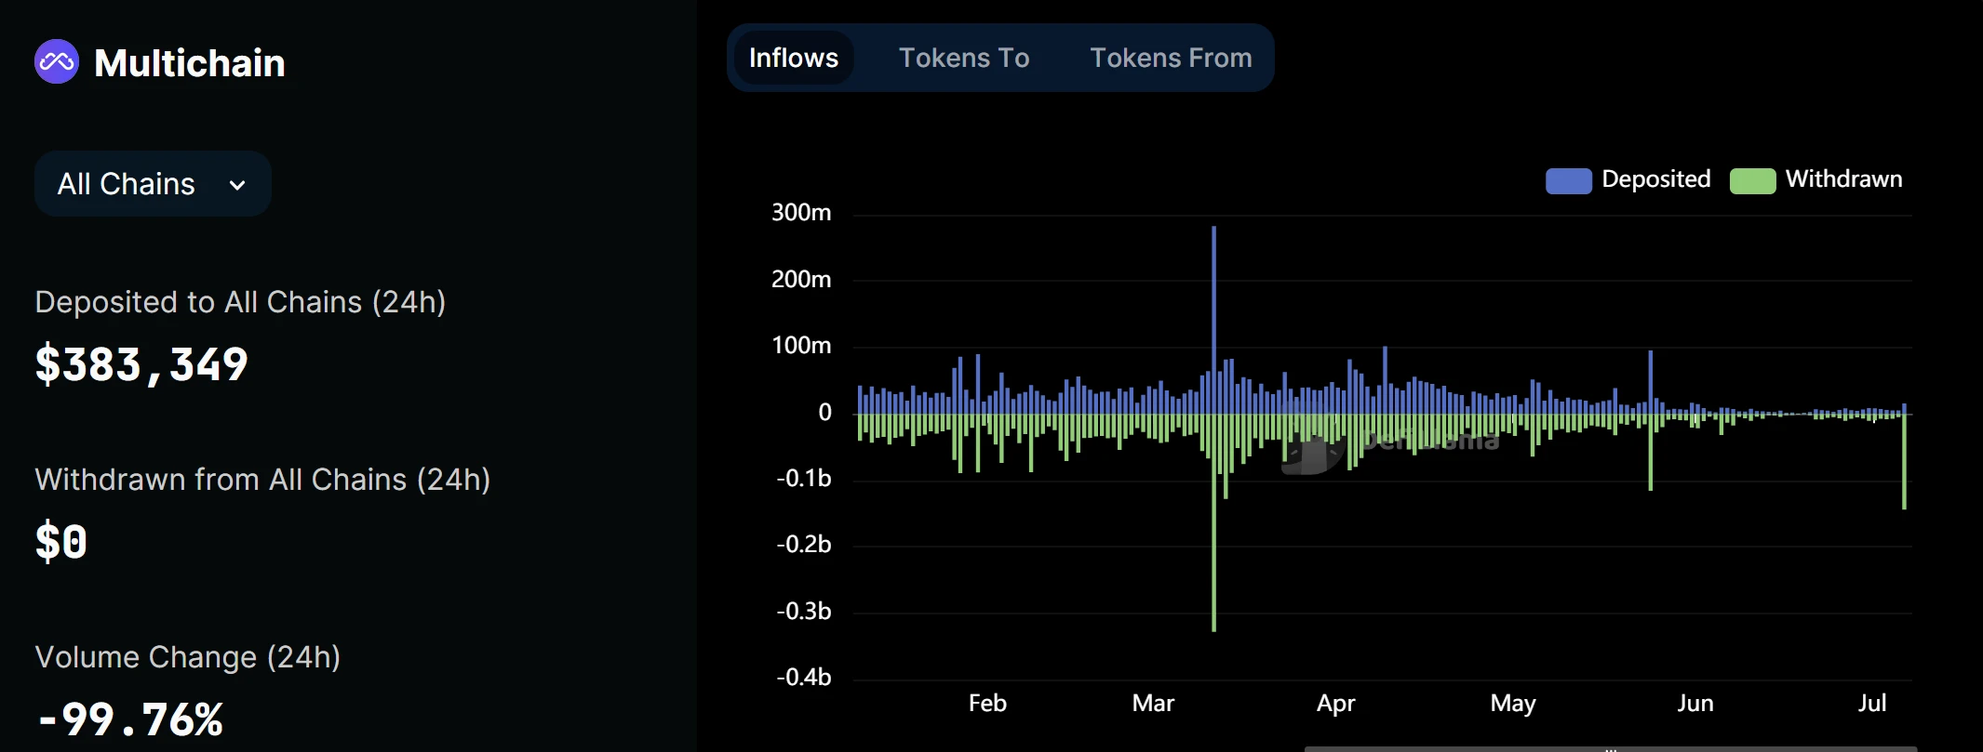Toggle the Withdrawn series via its label
The width and height of the screenshot is (1983, 752).
1843,179
